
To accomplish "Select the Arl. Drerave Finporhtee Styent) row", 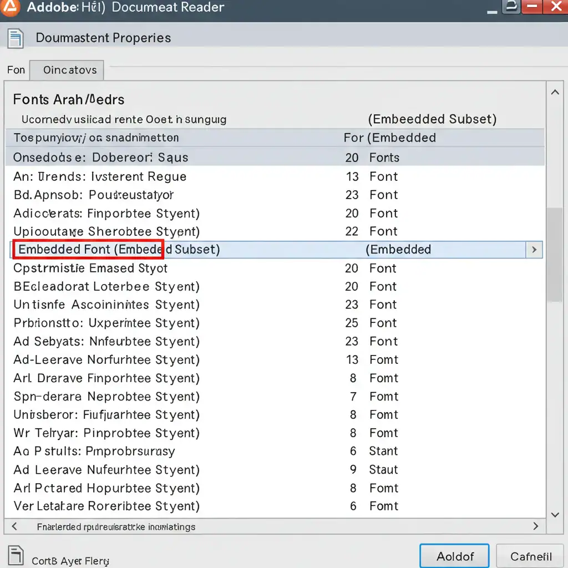I will [275, 378].
